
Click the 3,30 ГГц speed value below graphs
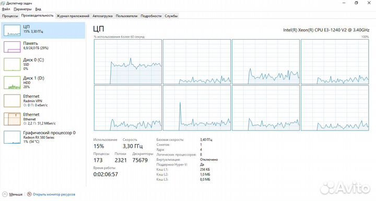click(133, 146)
